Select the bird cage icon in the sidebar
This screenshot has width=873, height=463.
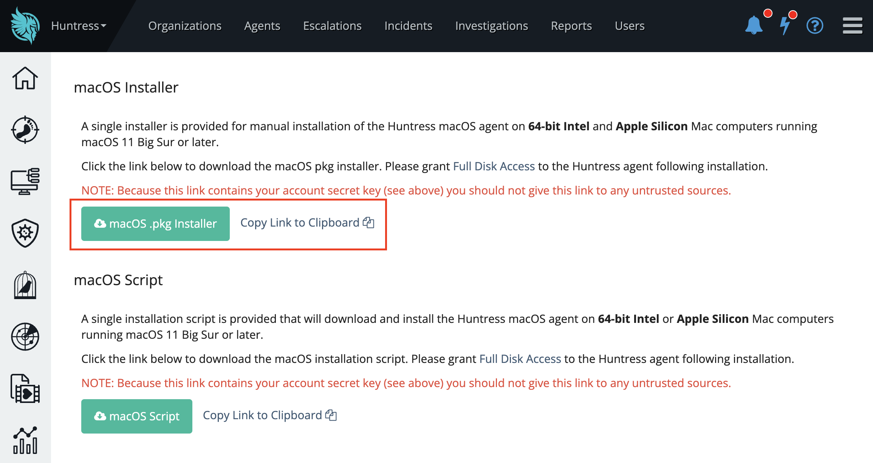[25, 286]
